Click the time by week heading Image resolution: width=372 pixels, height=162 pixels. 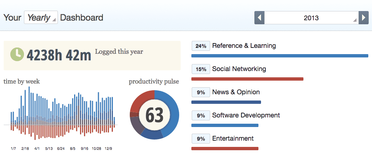click(x=22, y=82)
